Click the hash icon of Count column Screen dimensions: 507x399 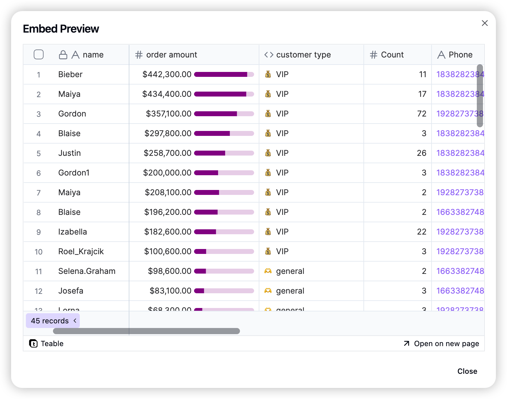point(374,55)
